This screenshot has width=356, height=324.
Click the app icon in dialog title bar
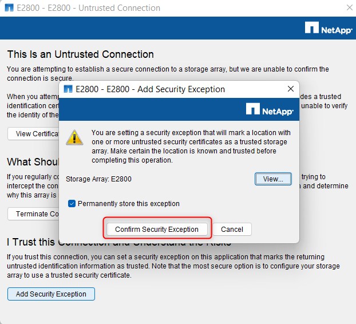pos(68,89)
